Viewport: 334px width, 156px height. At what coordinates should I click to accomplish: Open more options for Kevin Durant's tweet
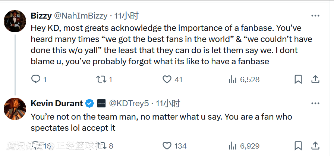(315, 103)
